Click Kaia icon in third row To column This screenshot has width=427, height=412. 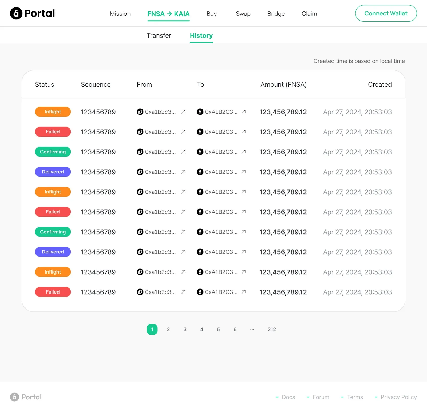point(200,152)
